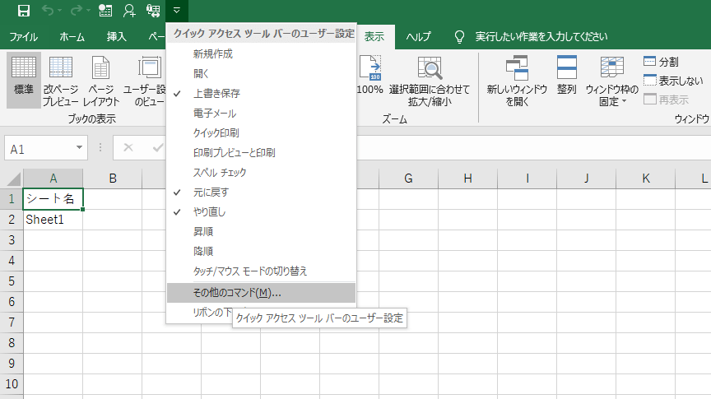Click the form icon in quick access toolbar

coord(105,11)
